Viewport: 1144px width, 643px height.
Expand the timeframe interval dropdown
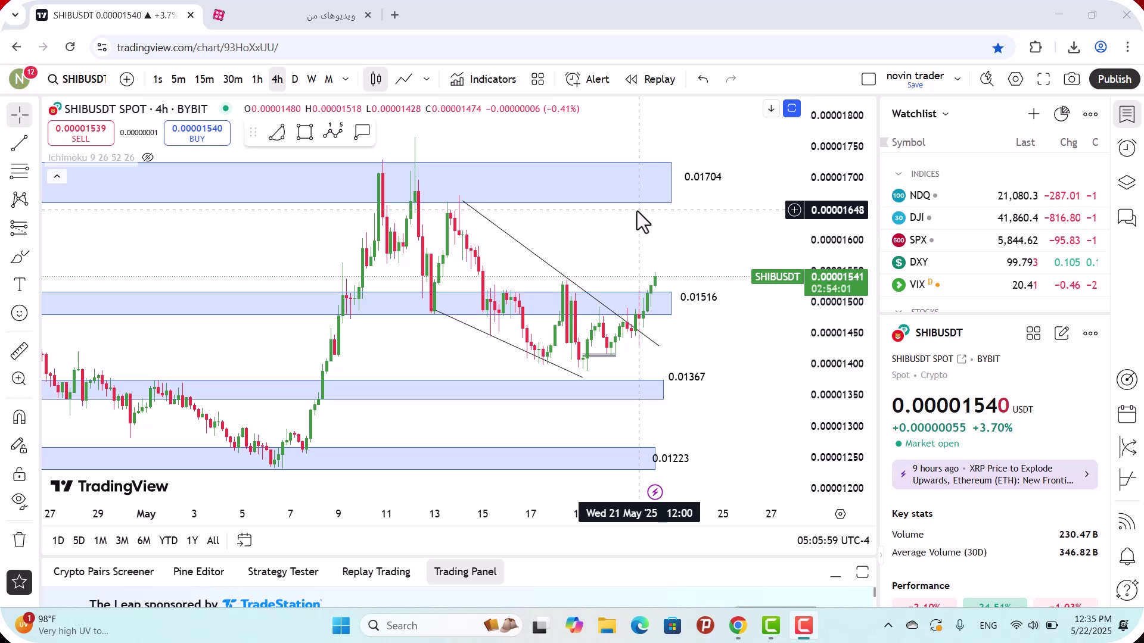pos(346,79)
